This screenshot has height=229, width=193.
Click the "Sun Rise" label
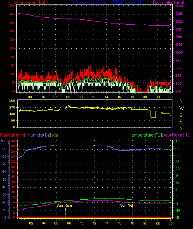[64, 205]
